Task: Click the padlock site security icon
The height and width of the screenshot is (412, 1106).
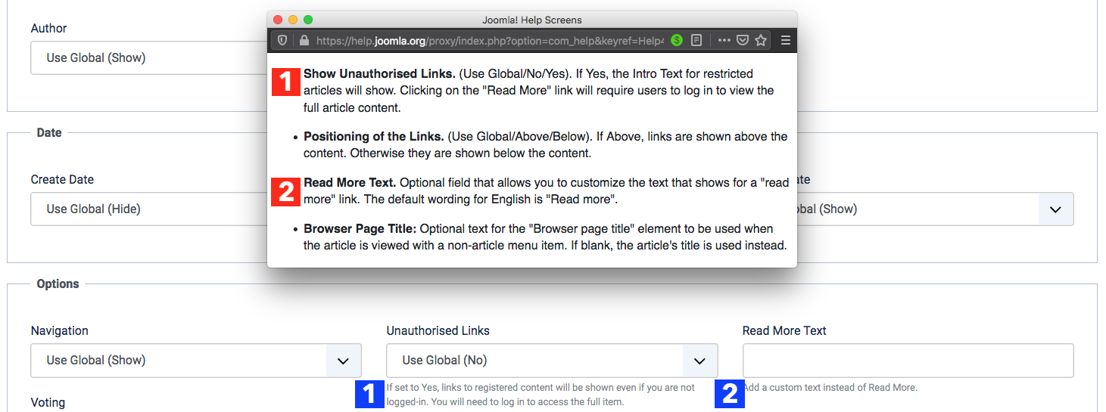Action: [x=304, y=40]
